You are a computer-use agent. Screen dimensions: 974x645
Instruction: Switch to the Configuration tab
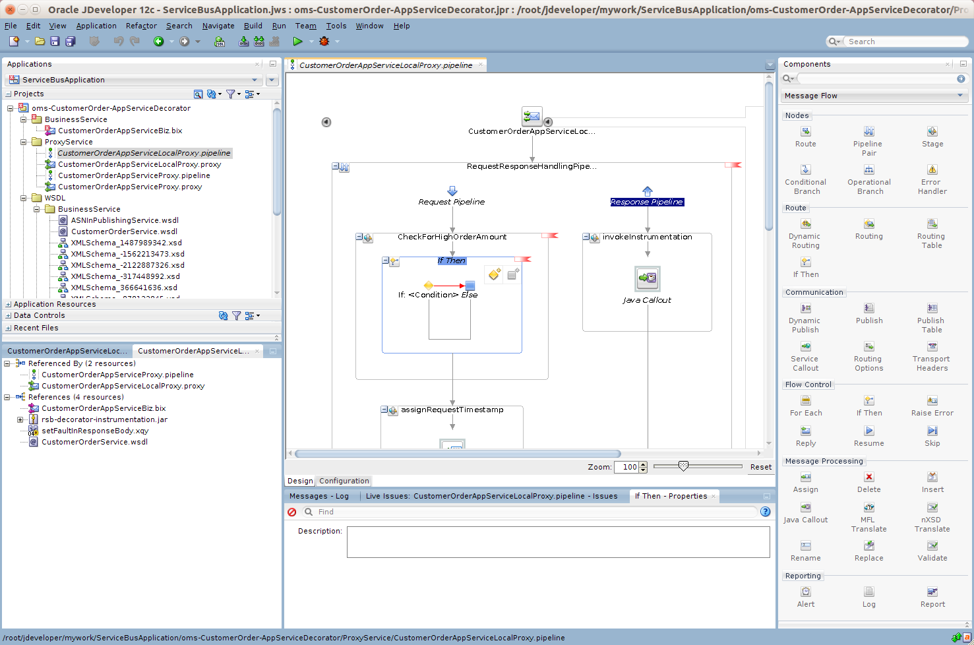pyautogui.click(x=344, y=481)
